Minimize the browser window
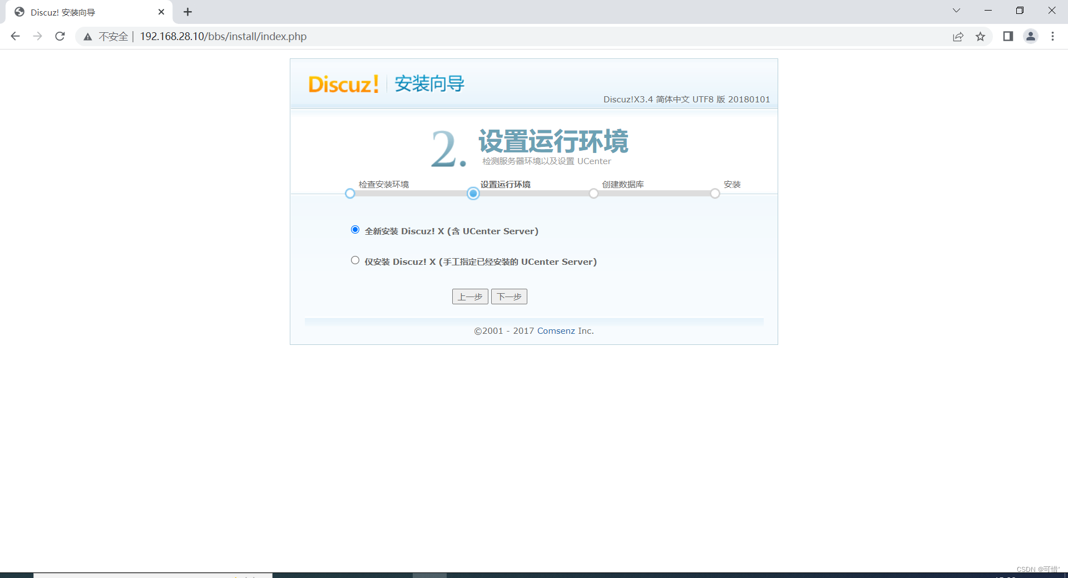 988,11
